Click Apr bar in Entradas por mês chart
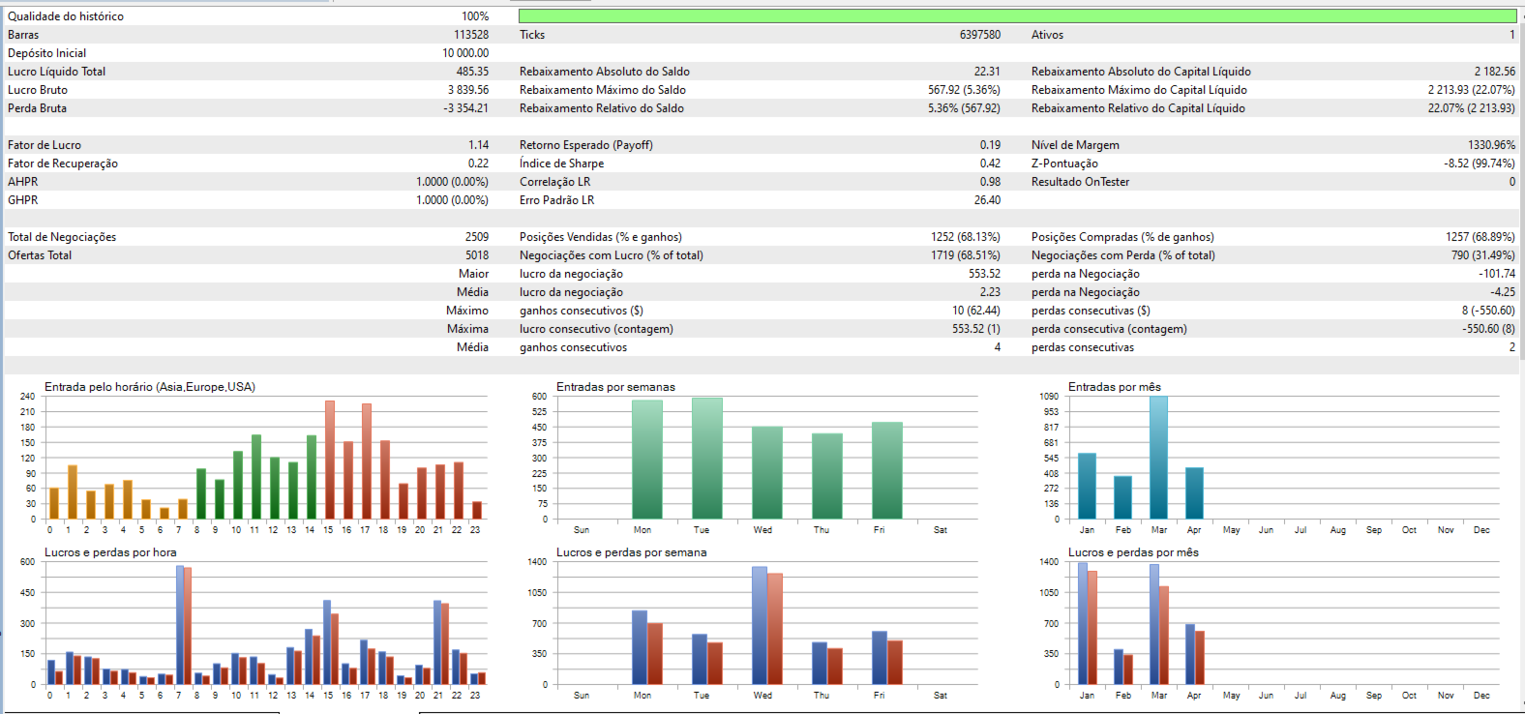The image size is (1525, 714). (1194, 493)
